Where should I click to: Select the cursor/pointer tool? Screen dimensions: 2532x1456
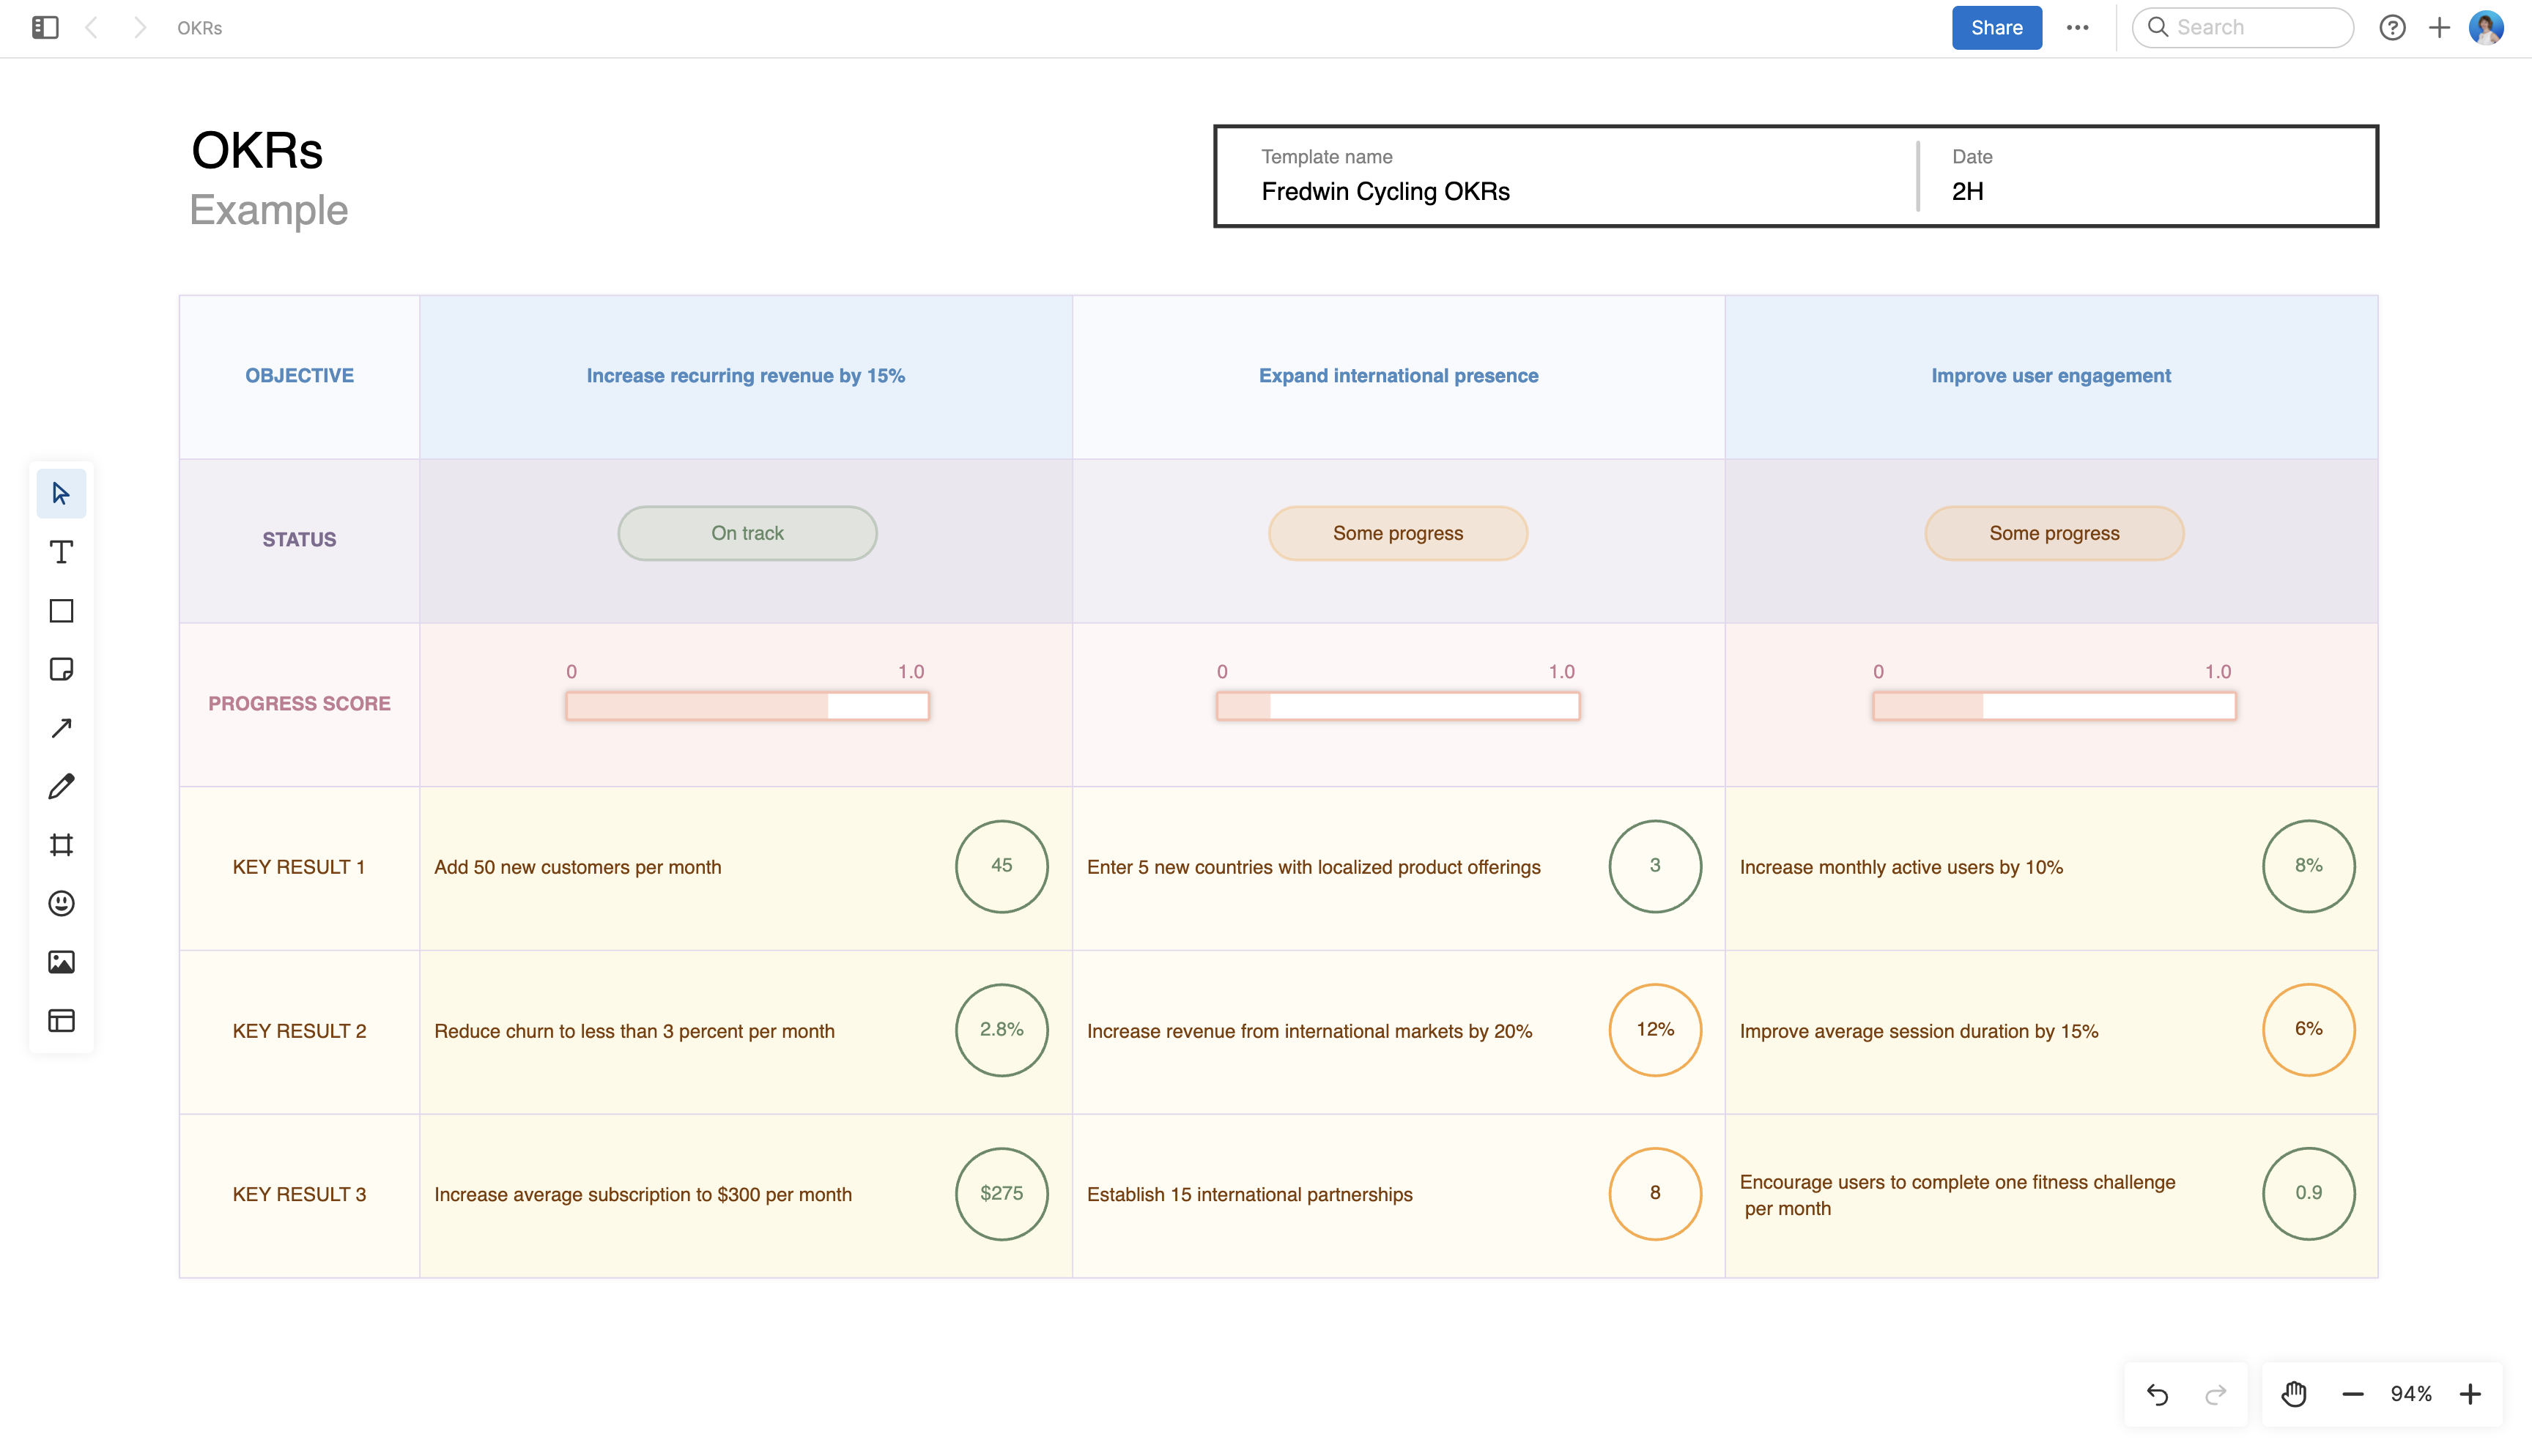click(61, 493)
